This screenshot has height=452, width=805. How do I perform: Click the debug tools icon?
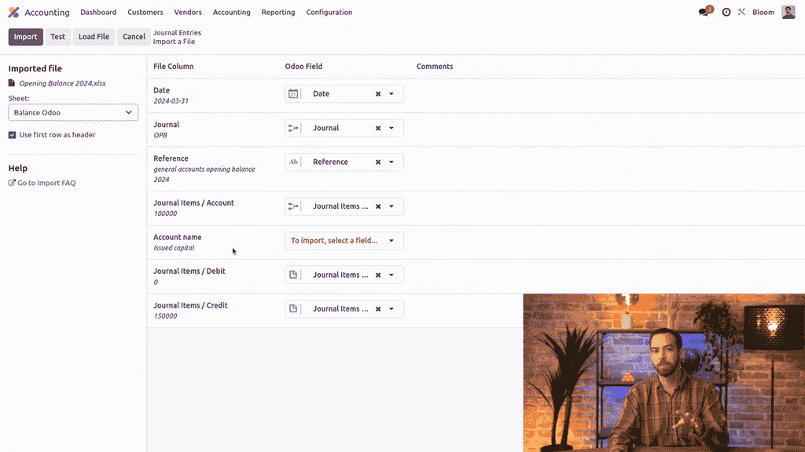tap(741, 13)
